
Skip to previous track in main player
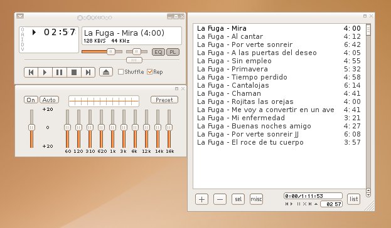[x=31, y=73]
